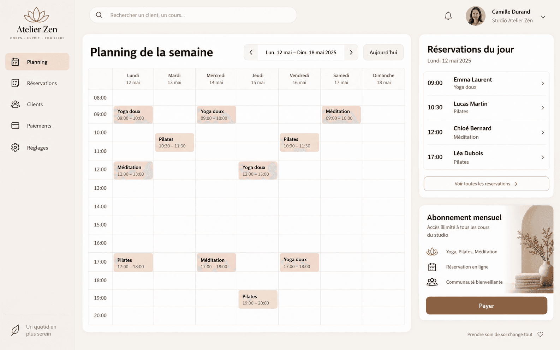The width and height of the screenshot is (560, 350).
Task: Open the Clients menu item
Action: pos(37,104)
